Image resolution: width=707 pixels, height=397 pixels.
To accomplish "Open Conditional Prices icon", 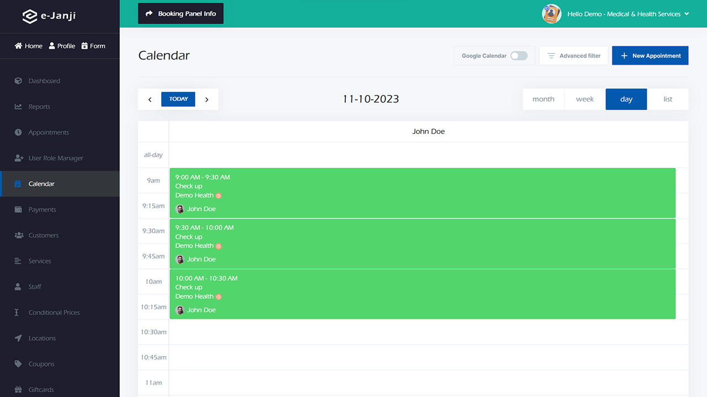I will pos(17,313).
